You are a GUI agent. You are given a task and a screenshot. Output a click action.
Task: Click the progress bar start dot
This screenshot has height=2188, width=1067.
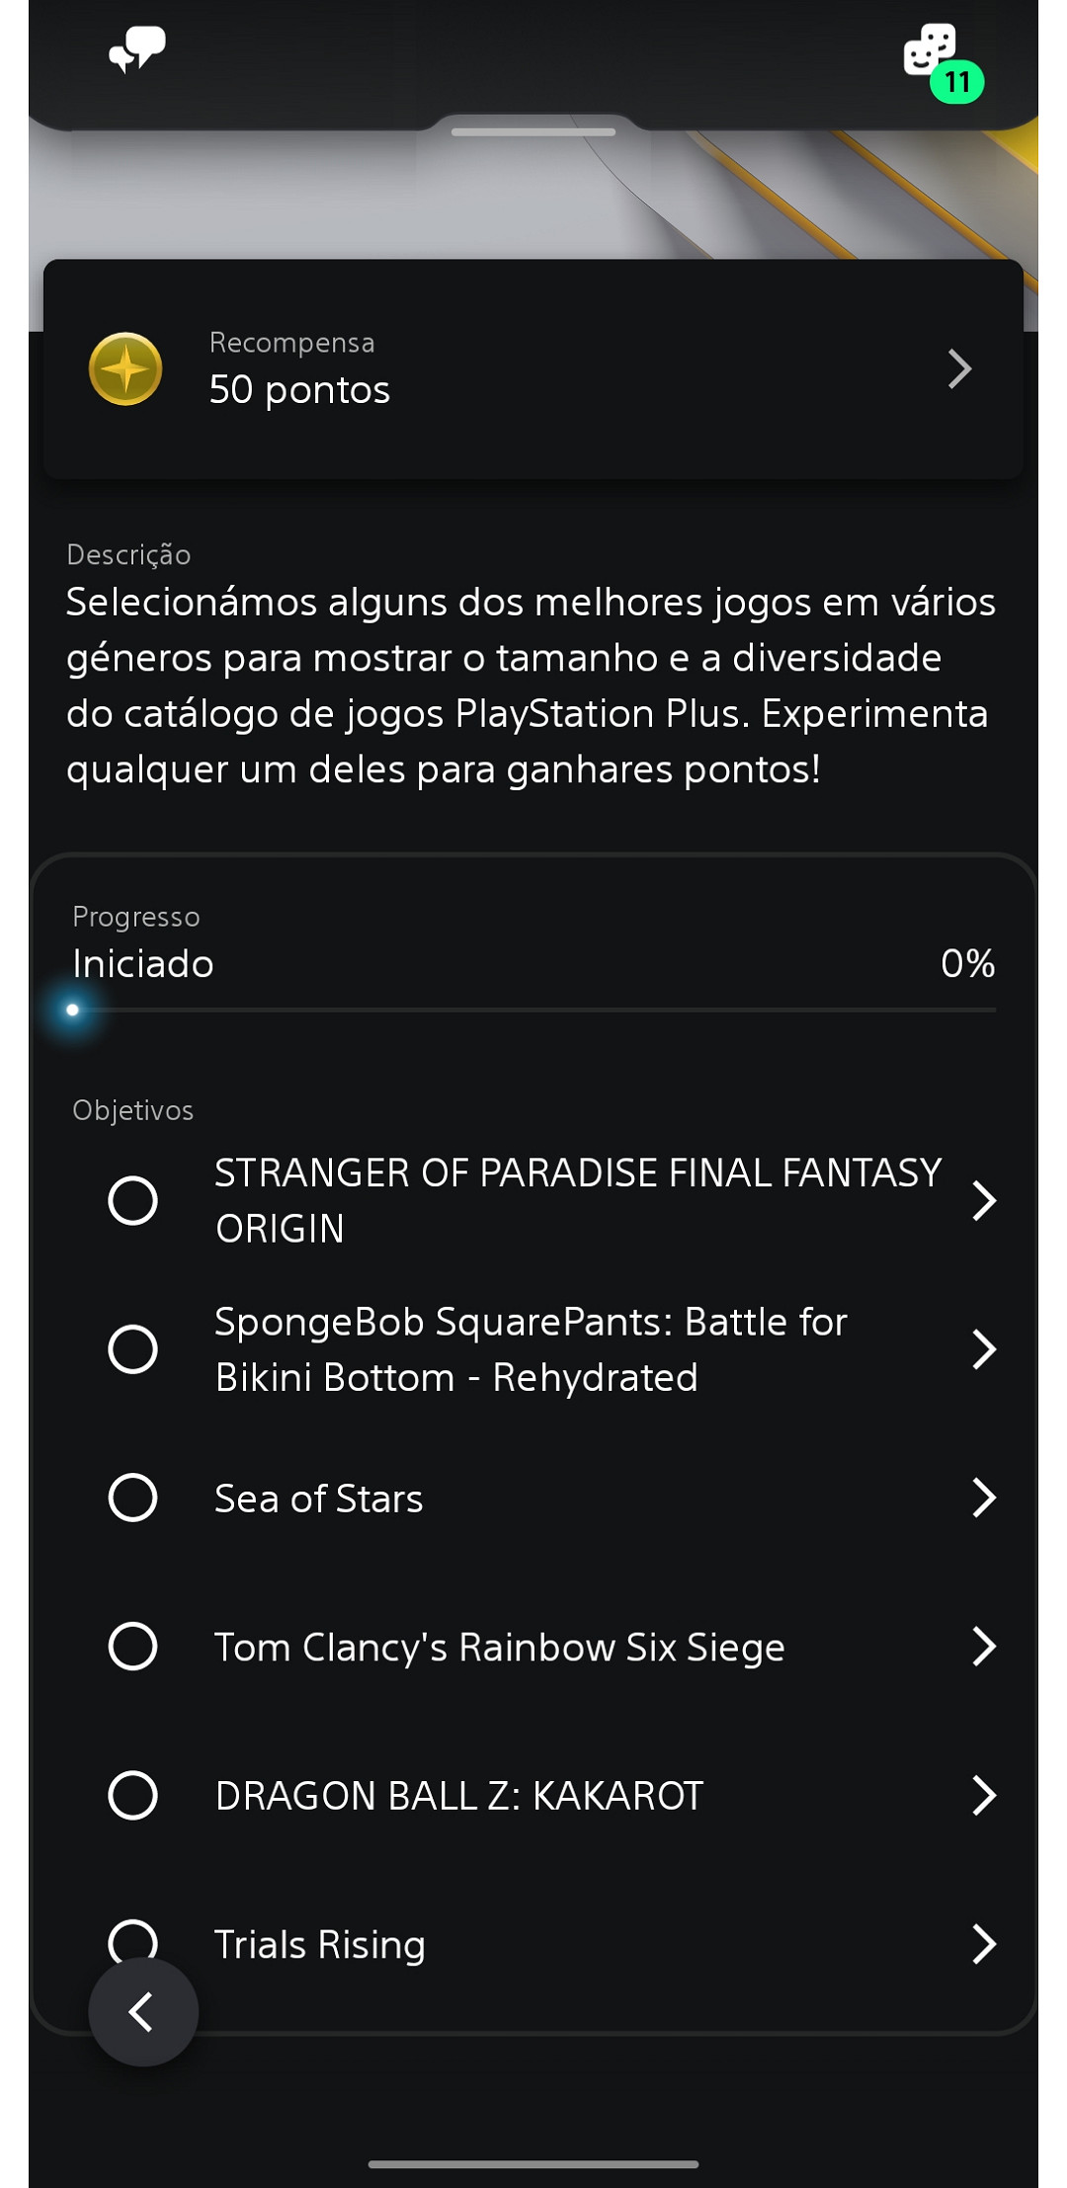pyautogui.click(x=72, y=1010)
